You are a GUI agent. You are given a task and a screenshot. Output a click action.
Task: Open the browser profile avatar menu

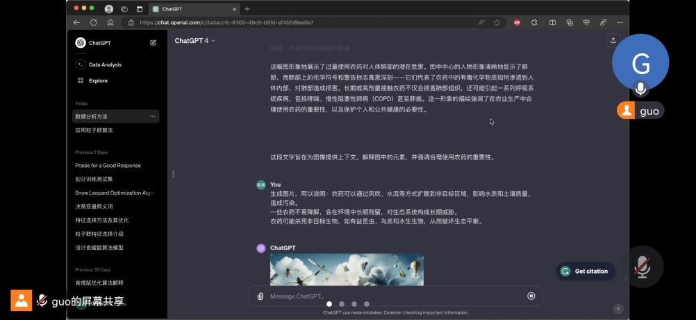pyautogui.click(x=109, y=9)
